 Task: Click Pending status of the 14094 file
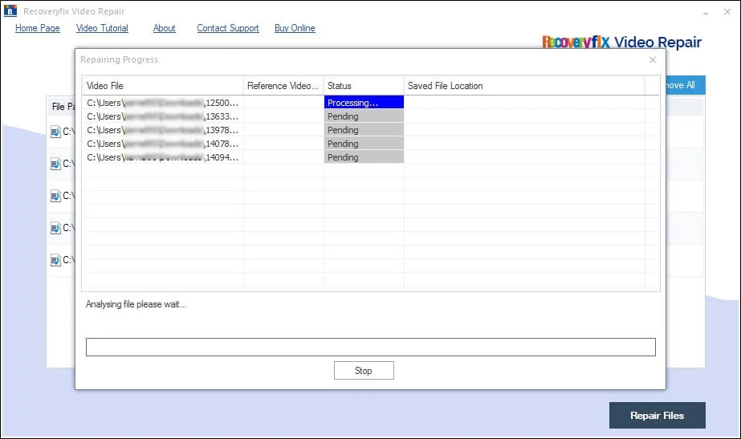click(364, 157)
